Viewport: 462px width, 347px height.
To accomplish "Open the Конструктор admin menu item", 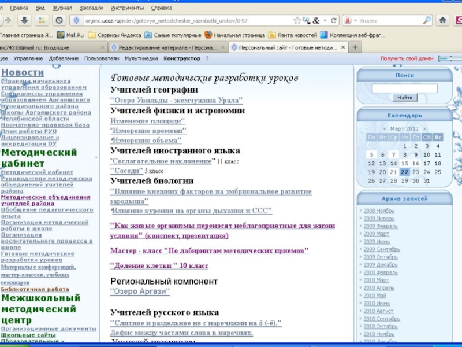I will pos(181,58).
